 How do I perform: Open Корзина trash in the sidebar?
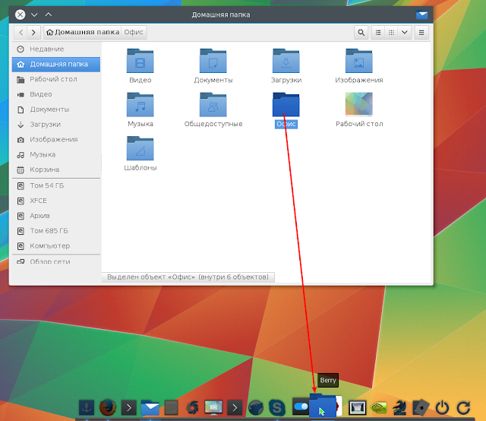(56, 169)
